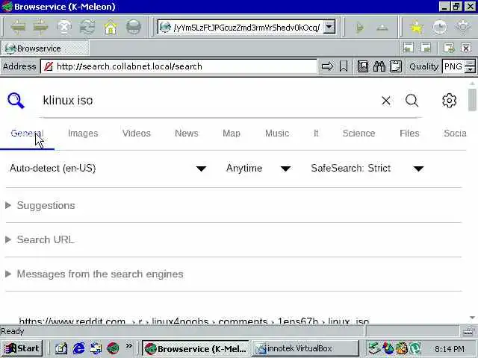Open the Auto-detect (en-US) language dropdown
Screen dimensions: 478x358
click(x=108, y=169)
